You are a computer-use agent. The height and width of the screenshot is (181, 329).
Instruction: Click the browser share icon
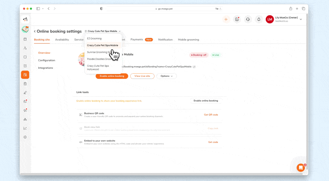[291, 9]
